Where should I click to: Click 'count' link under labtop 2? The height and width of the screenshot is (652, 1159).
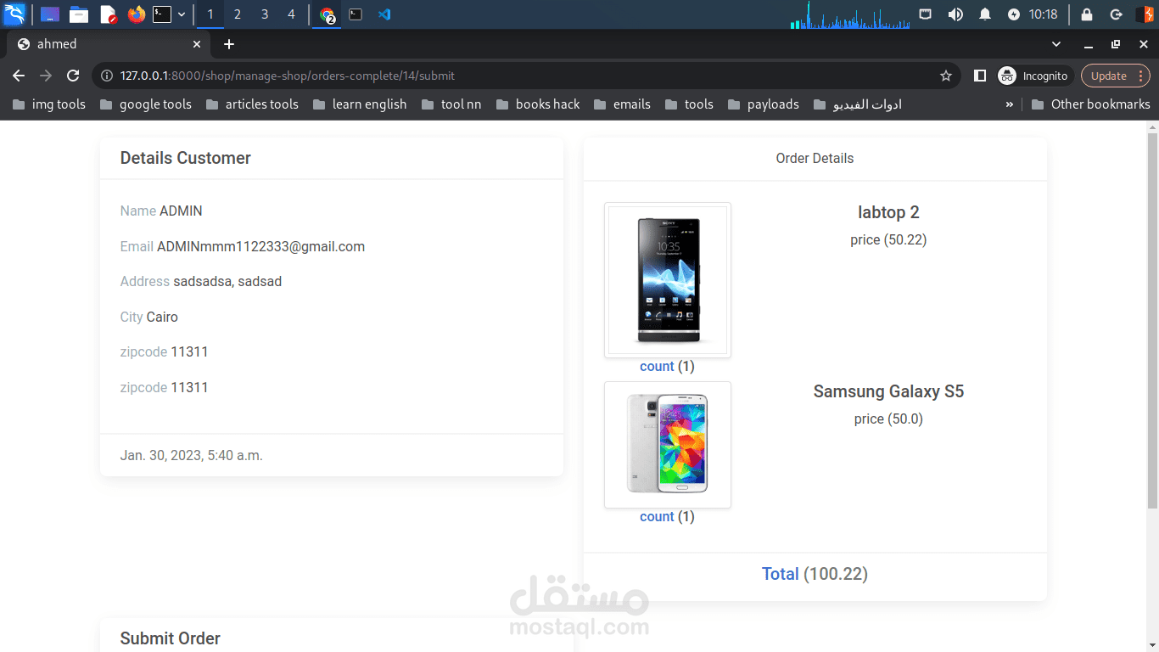click(657, 367)
